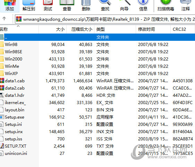This screenshot has height=167, width=195.
Task: Select the Win2000 folder name
Action: (14, 59)
